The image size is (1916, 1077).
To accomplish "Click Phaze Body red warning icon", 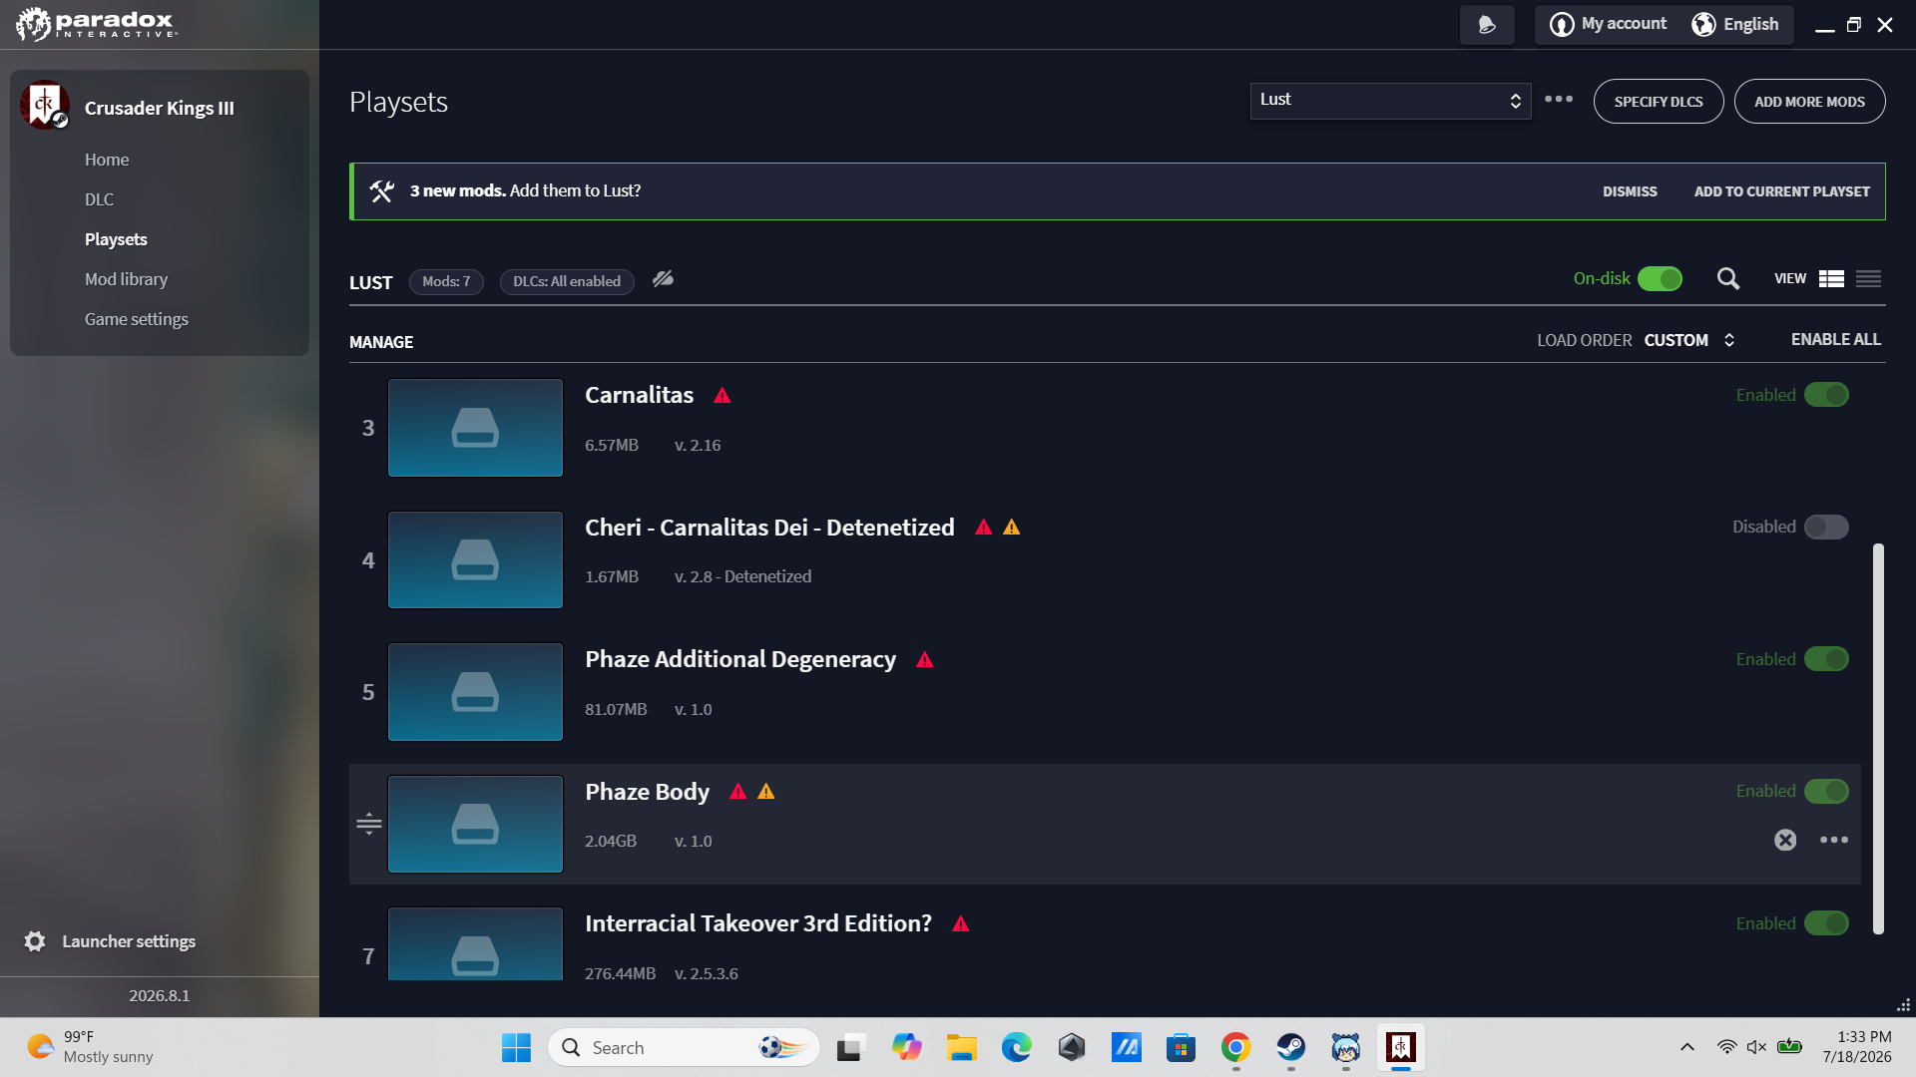I will [738, 792].
